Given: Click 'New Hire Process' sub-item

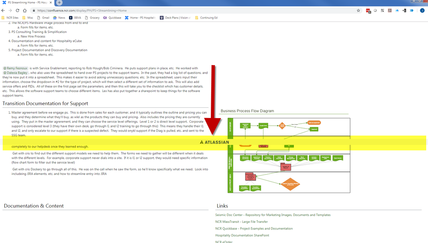Looking at the screenshot, I should [33, 36].
